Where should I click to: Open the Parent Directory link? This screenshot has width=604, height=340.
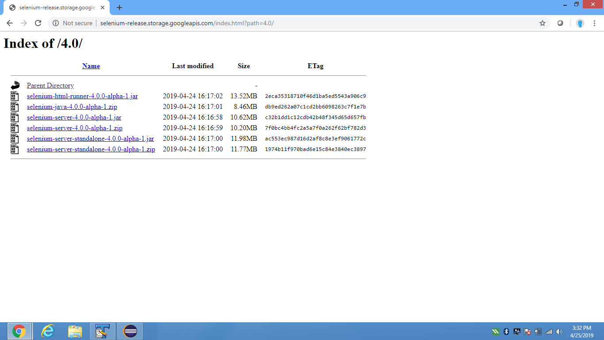coord(50,85)
